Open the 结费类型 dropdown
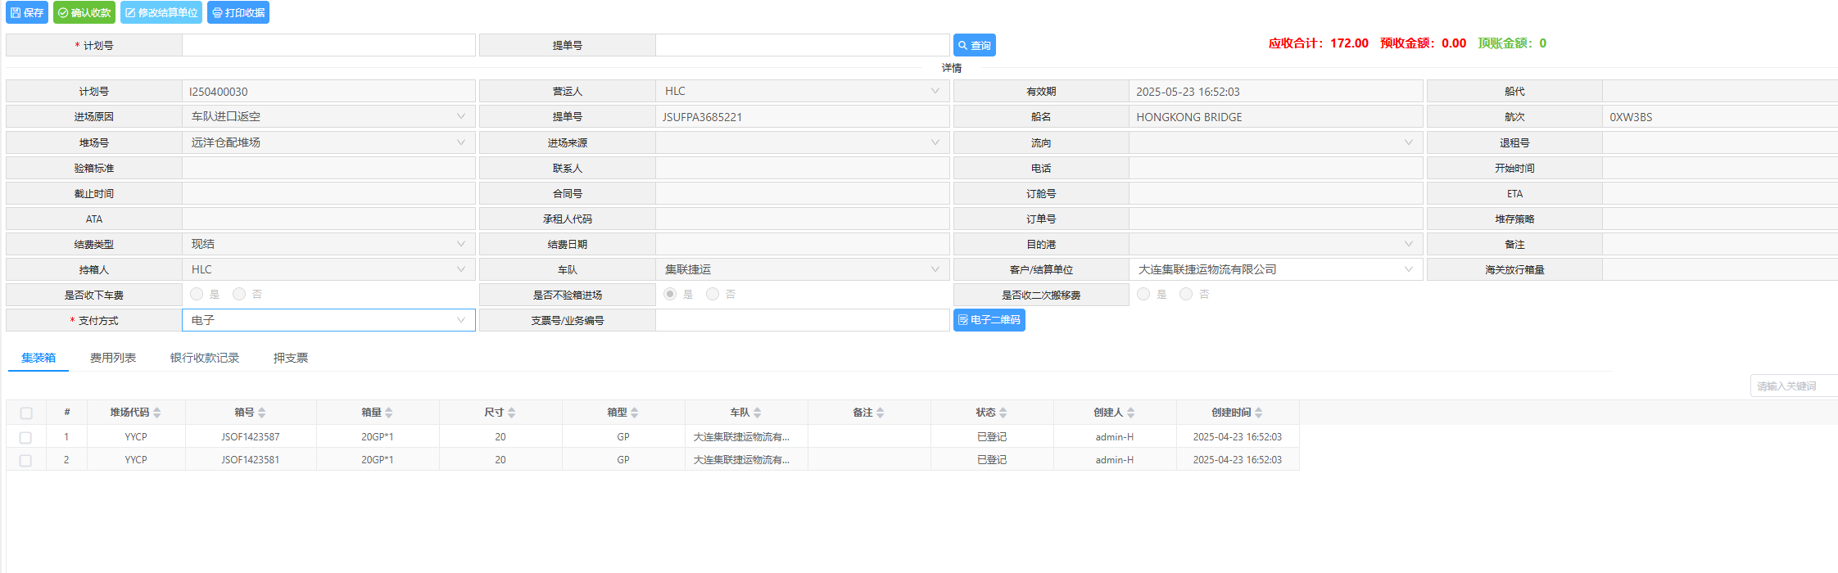This screenshot has height=573, width=1838. [328, 244]
